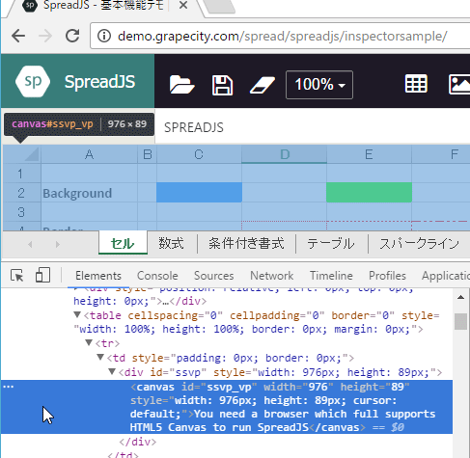Open the Profiles DevTools tab
This screenshot has width=470, height=458.
coord(387,276)
